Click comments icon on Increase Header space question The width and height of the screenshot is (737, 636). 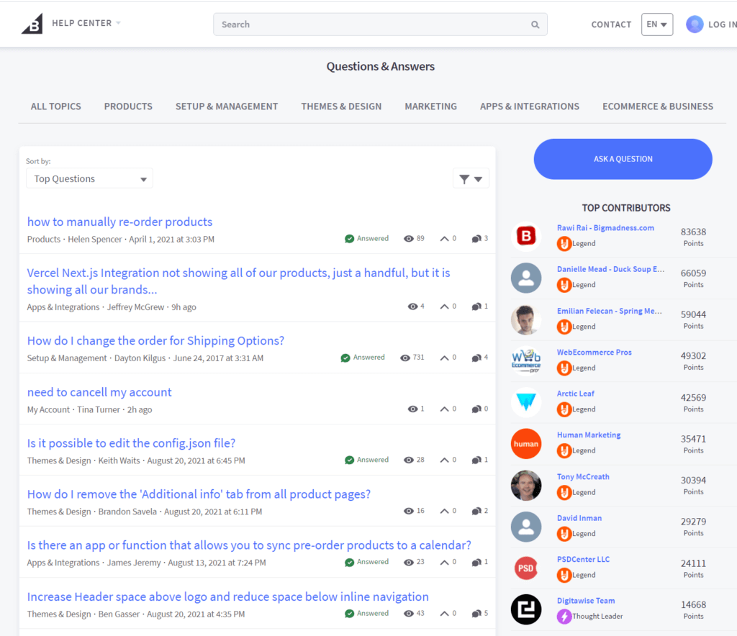coord(476,614)
